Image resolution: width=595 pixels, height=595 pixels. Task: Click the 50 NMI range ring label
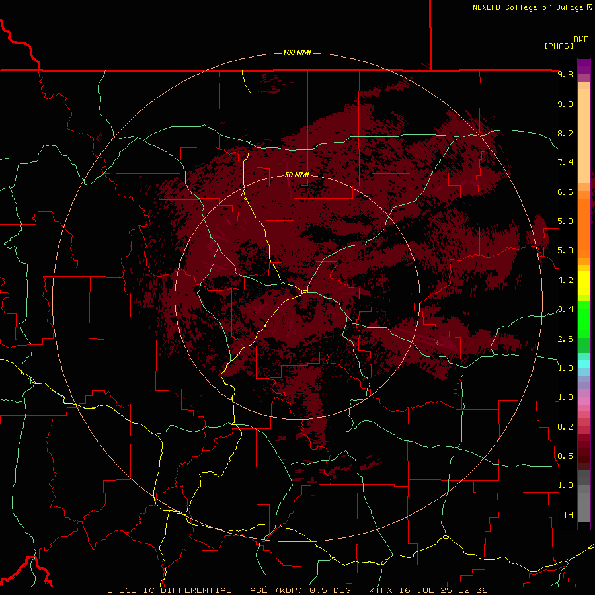(297, 175)
